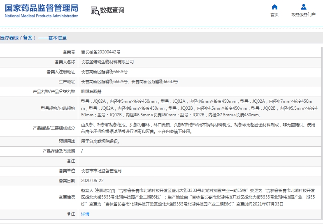Click the model specification JQ02A text
This screenshot has width=323, height=224.
199,108
